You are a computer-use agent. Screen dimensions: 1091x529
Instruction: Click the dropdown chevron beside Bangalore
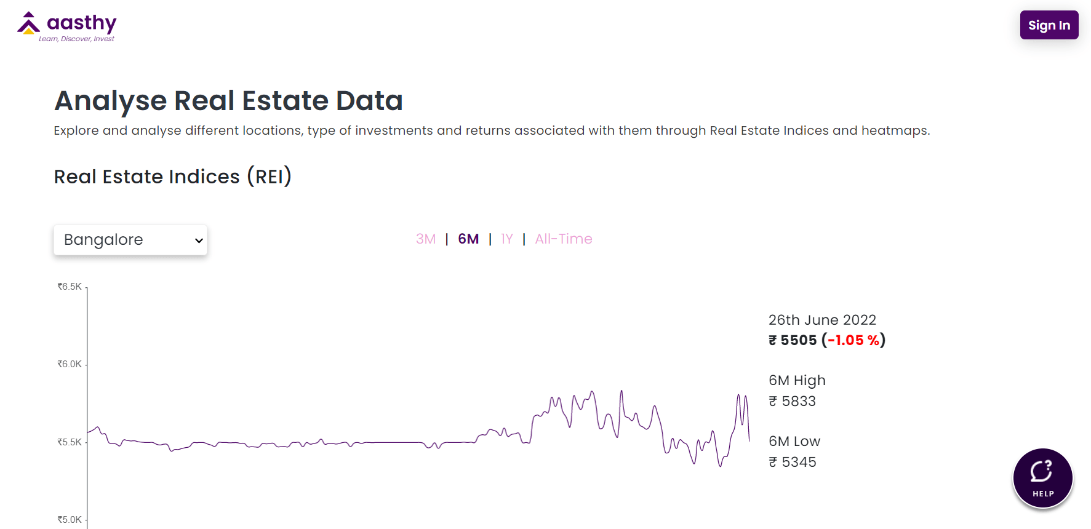(199, 241)
